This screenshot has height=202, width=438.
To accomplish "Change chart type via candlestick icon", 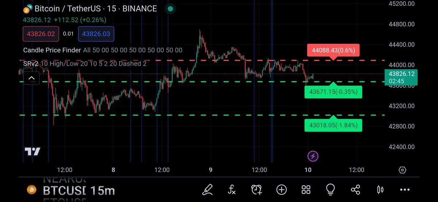I will pos(380,189).
